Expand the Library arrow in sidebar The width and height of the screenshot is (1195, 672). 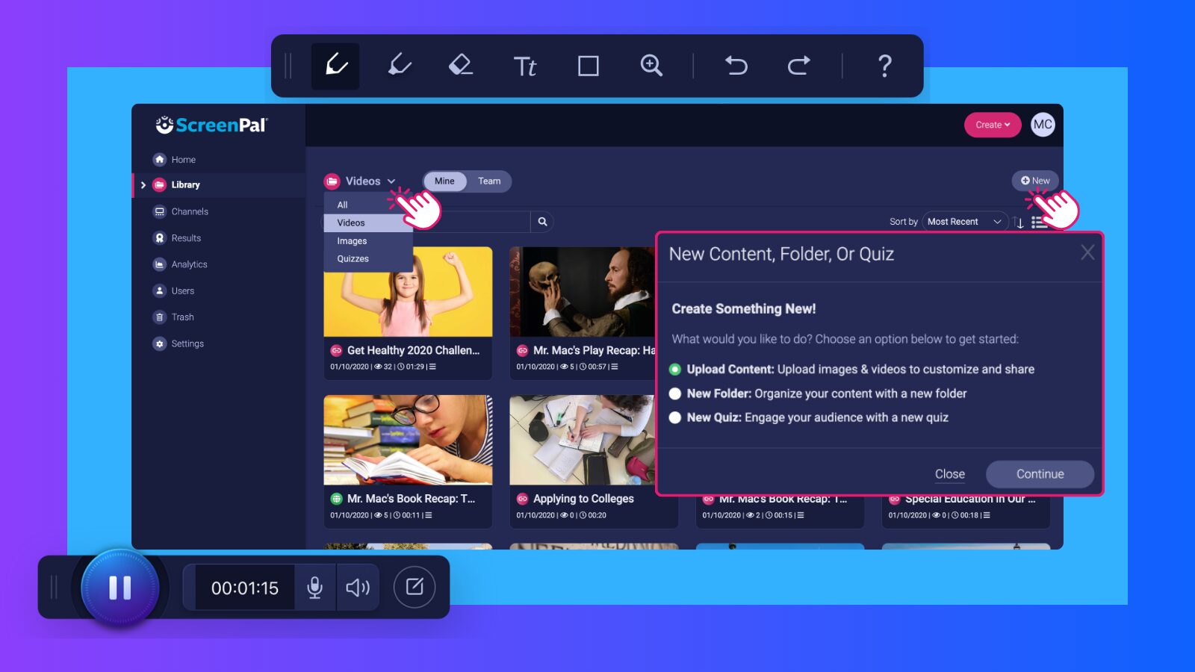point(143,185)
